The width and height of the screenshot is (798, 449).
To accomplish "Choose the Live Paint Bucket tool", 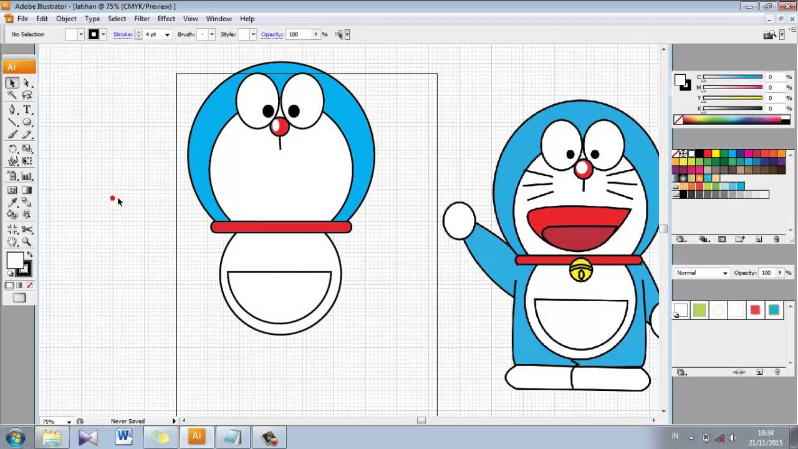I will [x=12, y=215].
